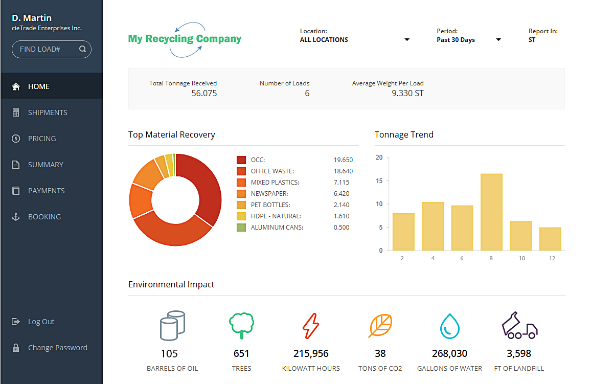Click the OFFICE WASTE value 18.640

(x=343, y=171)
